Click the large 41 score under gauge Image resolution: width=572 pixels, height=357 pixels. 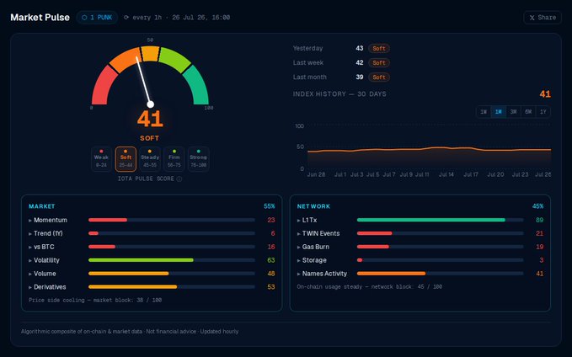[x=150, y=119]
